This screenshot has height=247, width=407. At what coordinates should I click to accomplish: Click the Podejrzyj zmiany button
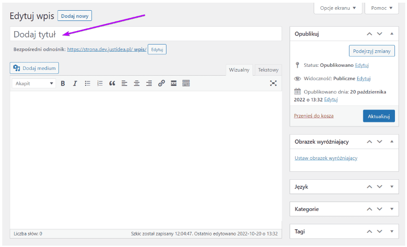372,51
